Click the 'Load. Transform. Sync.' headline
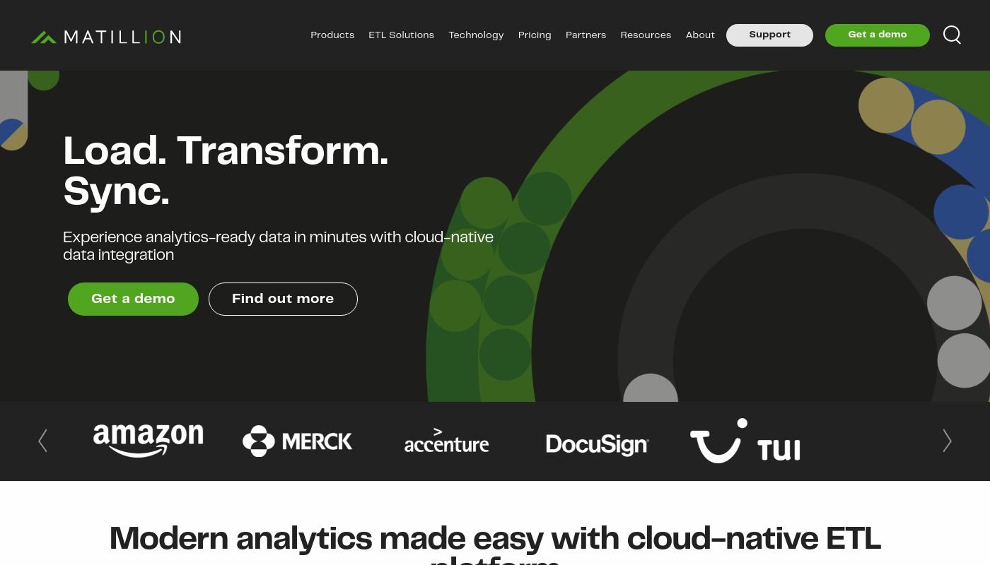Screen dimensions: 990x565 click(x=226, y=172)
